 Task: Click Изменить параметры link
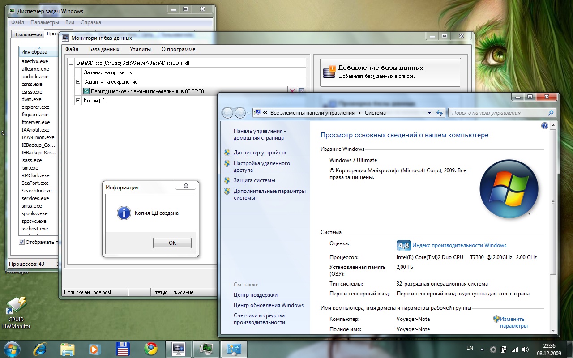pos(513,322)
